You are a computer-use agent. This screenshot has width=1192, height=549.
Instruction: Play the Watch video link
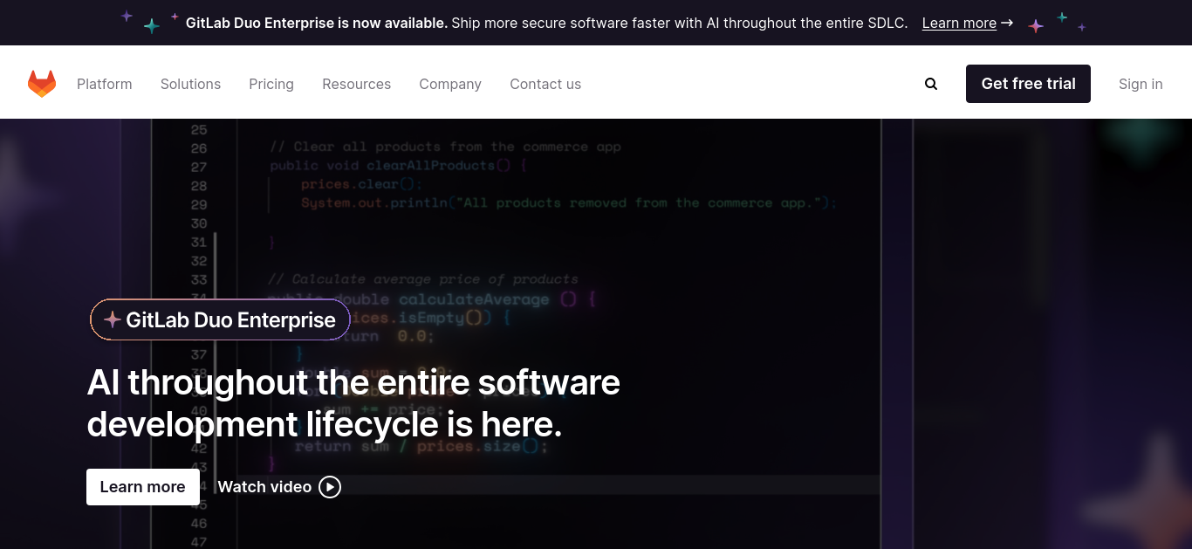tap(279, 487)
